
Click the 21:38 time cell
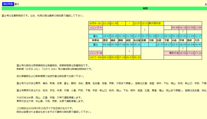(114, 23)
